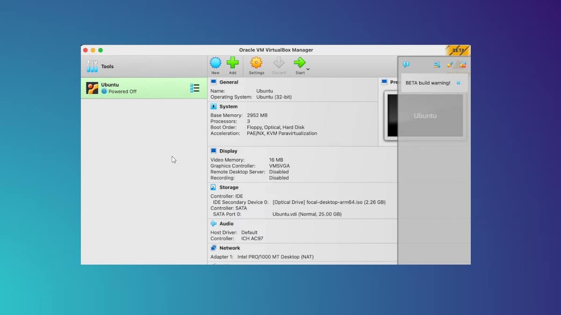Image resolution: width=561 pixels, height=315 pixels.
Task: Click Boot Order Floppy, Optical, Hard Disk
Action: click(276, 127)
